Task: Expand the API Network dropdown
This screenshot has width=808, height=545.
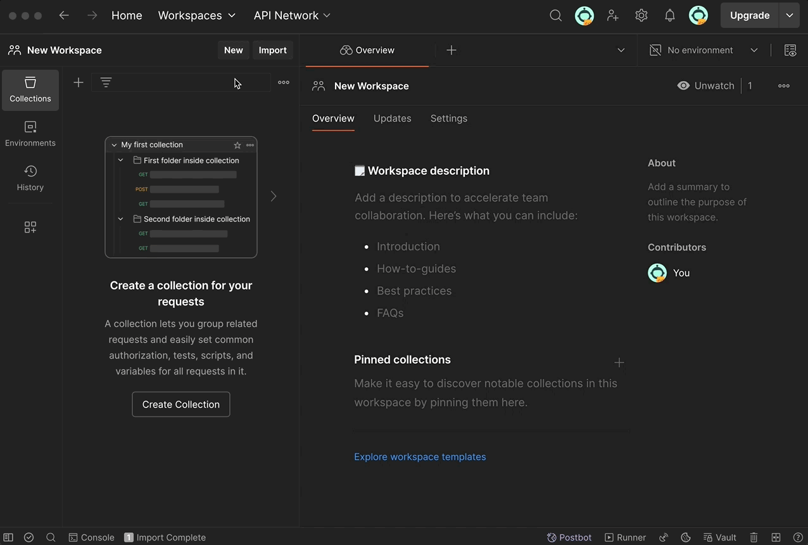Action: pos(292,15)
